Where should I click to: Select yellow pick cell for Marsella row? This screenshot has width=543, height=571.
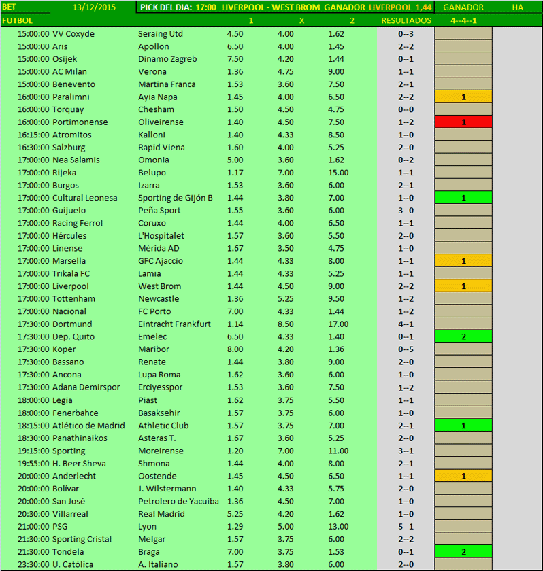(463, 261)
